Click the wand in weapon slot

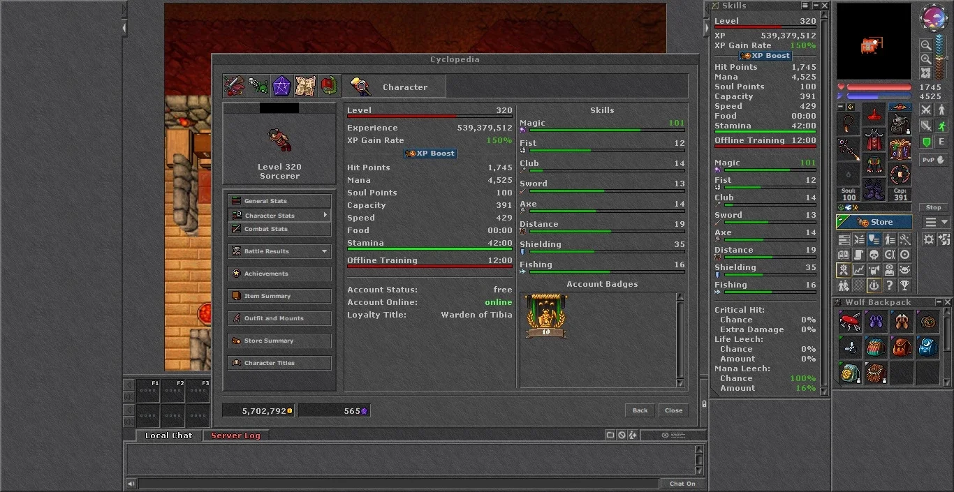point(849,149)
